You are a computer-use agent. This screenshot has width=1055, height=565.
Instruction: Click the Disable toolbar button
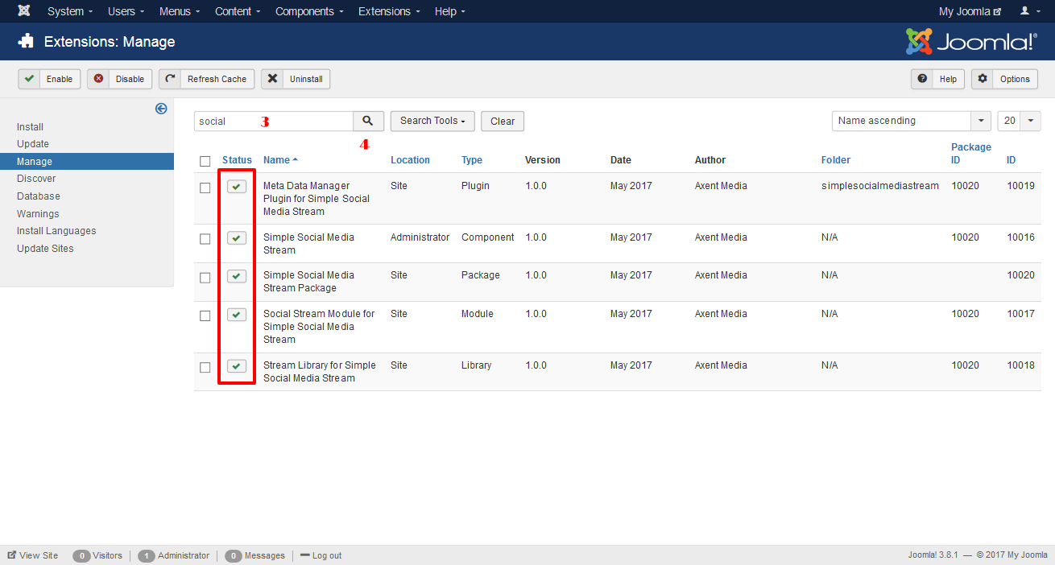pos(119,79)
